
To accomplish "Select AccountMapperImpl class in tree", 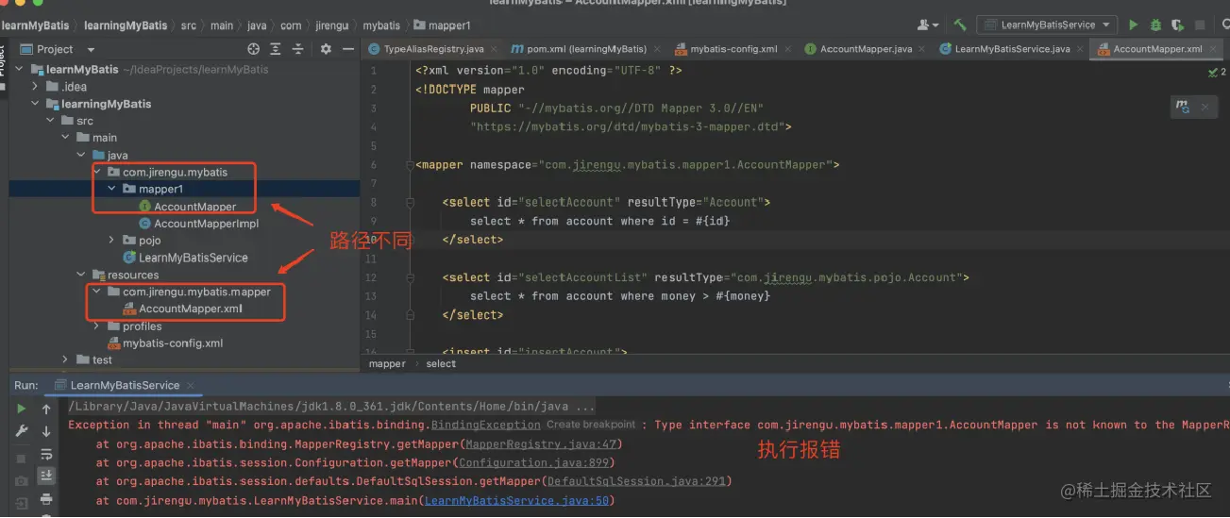I will point(206,224).
